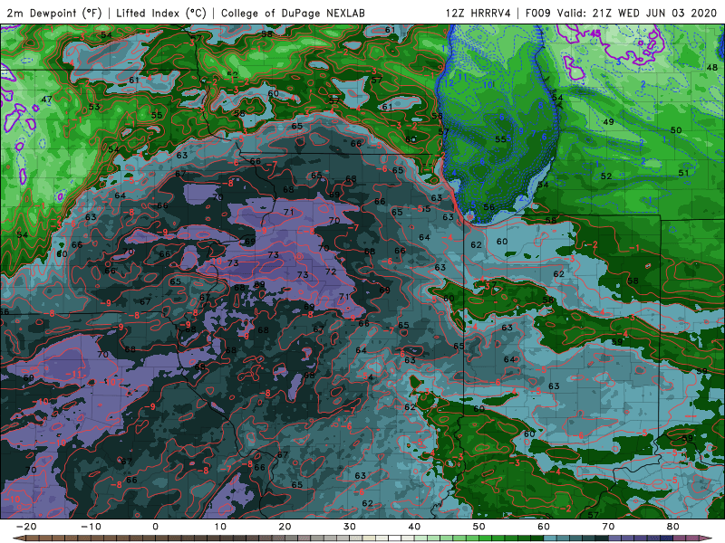The height and width of the screenshot is (543, 725).
Task: Click the 80 label on the color scale
Action: tap(673, 527)
